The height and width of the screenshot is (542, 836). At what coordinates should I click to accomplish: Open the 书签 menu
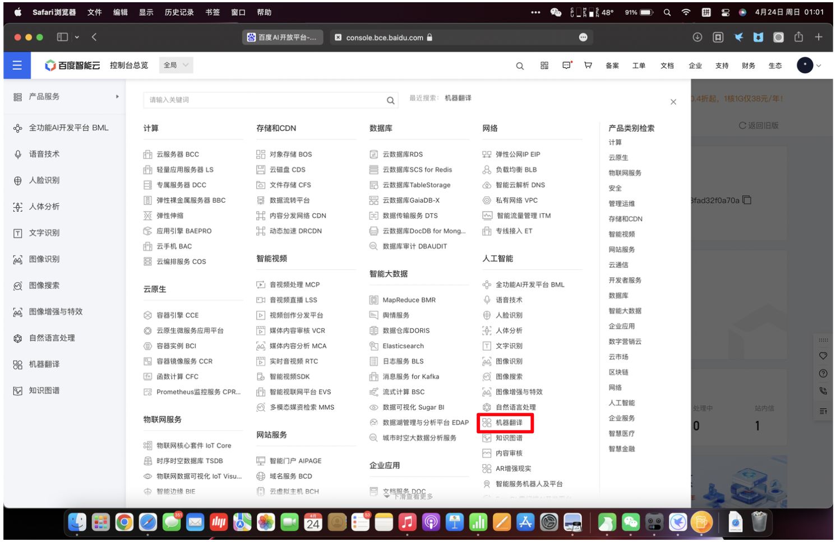click(213, 12)
